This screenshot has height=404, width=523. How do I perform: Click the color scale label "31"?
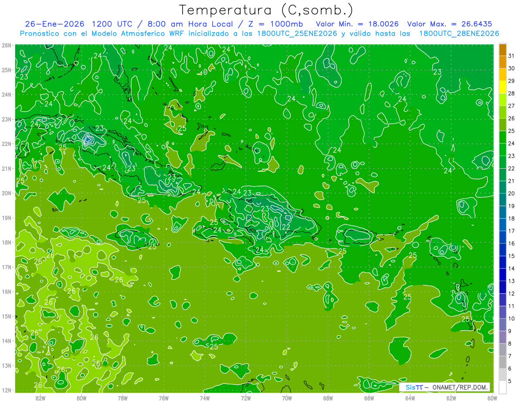tap(512, 56)
